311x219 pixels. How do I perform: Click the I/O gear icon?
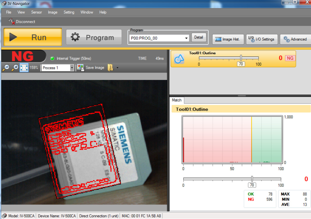[251, 39]
